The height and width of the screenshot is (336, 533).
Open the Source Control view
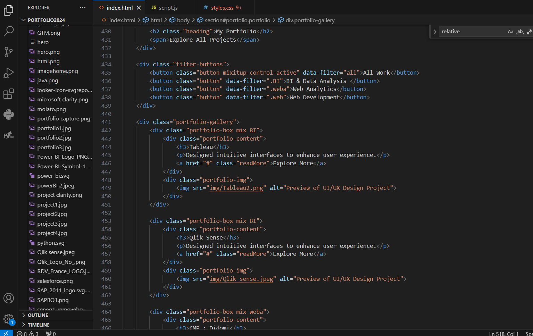(9, 52)
